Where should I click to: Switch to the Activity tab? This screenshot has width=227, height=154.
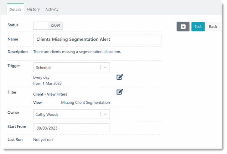52,9
